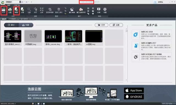
Task: Open the 图层管理器 layer manager
Action: coord(50,10)
